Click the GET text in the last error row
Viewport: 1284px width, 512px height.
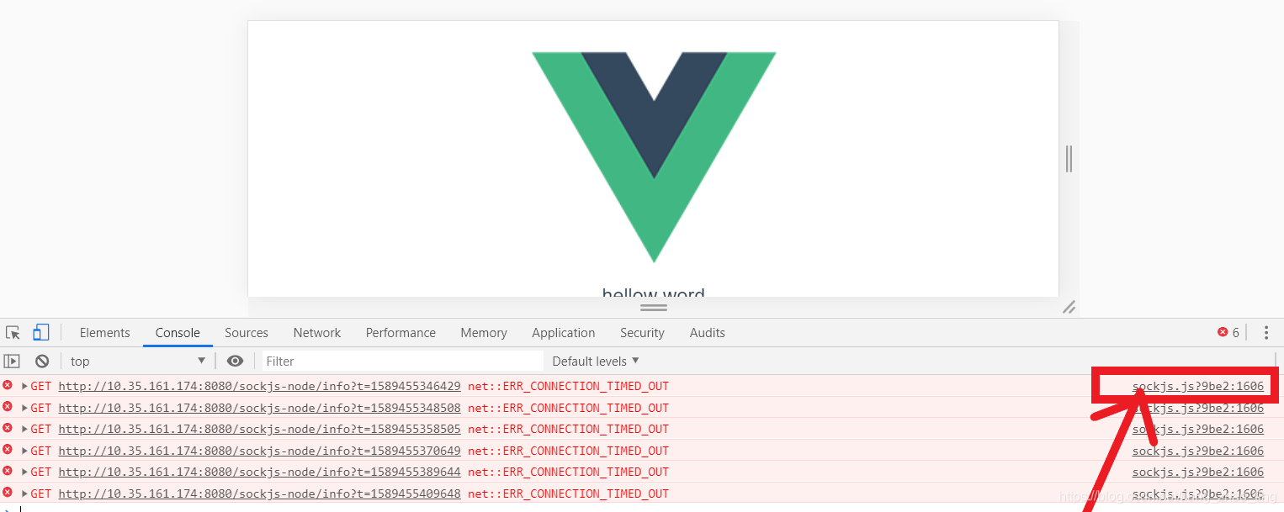coord(41,494)
